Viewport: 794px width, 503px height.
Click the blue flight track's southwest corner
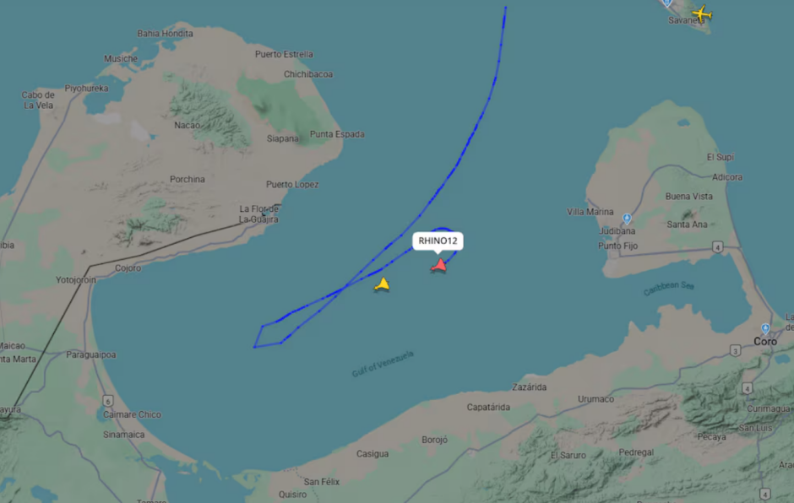254,347
